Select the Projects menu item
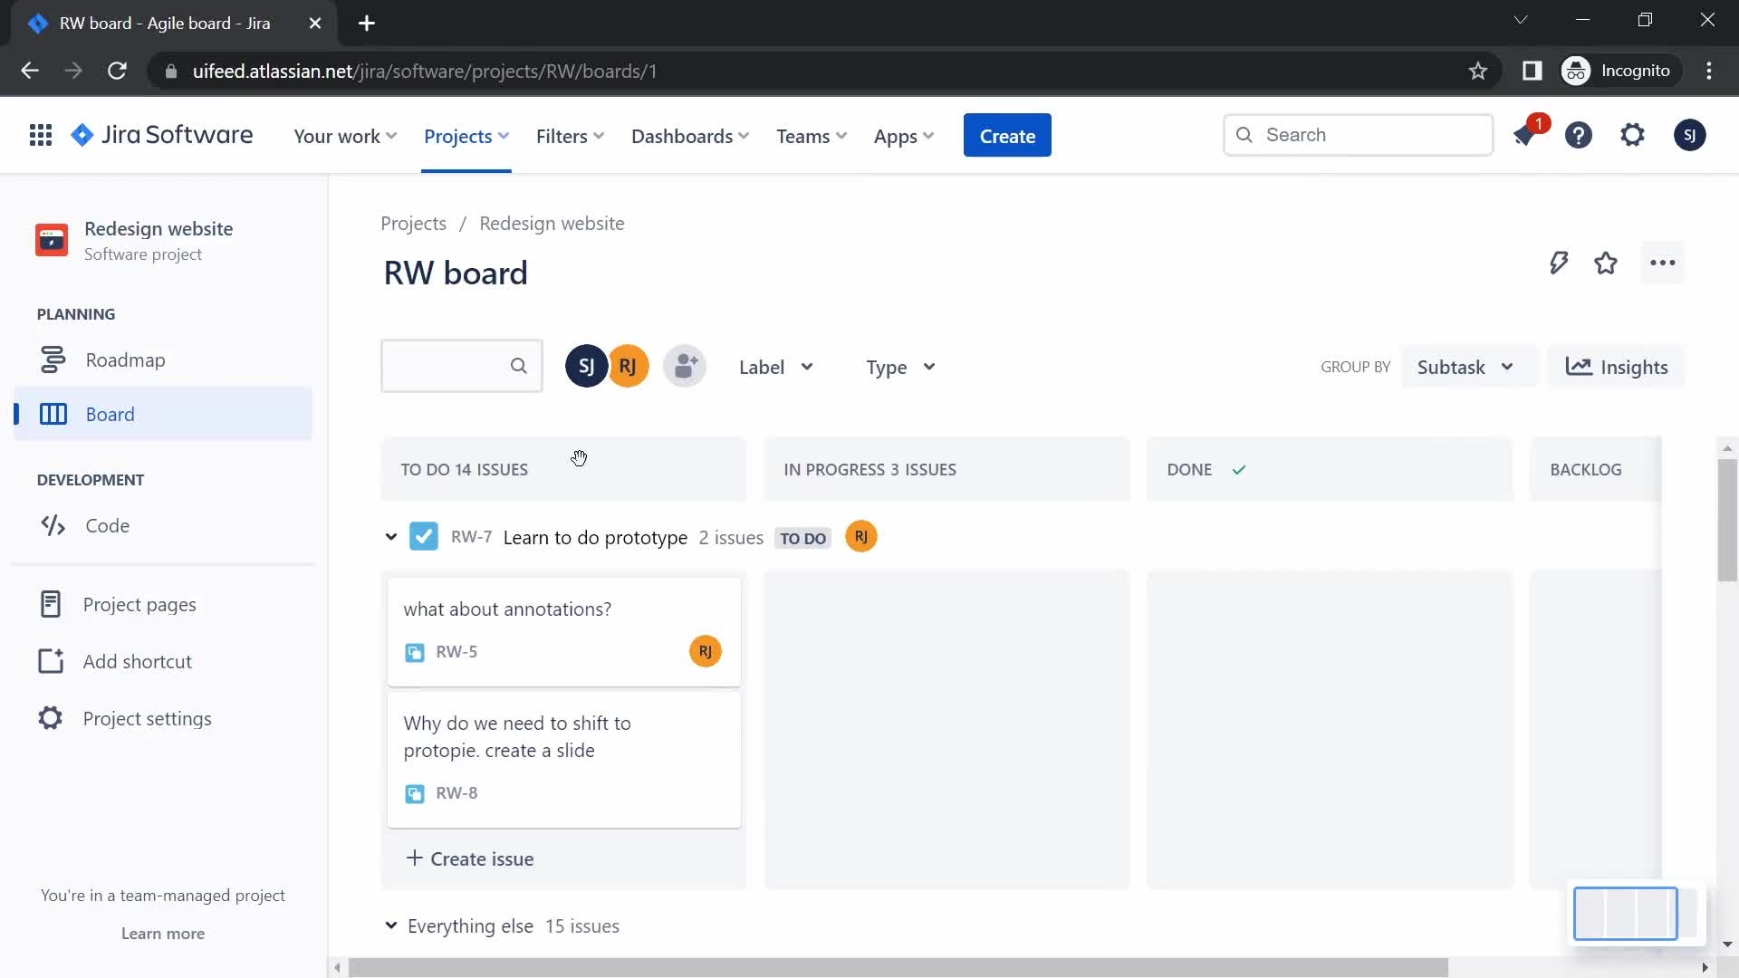The height and width of the screenshot is (978, 1739). 457,135
